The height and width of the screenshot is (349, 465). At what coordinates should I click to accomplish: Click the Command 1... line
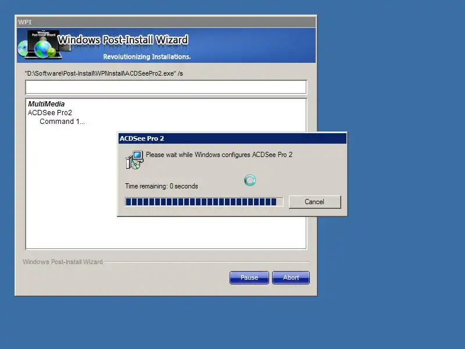(x=62, y=122)
